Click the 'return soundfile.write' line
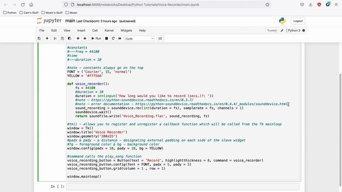This screenshot has width=342, height=192. pos(142,116)
